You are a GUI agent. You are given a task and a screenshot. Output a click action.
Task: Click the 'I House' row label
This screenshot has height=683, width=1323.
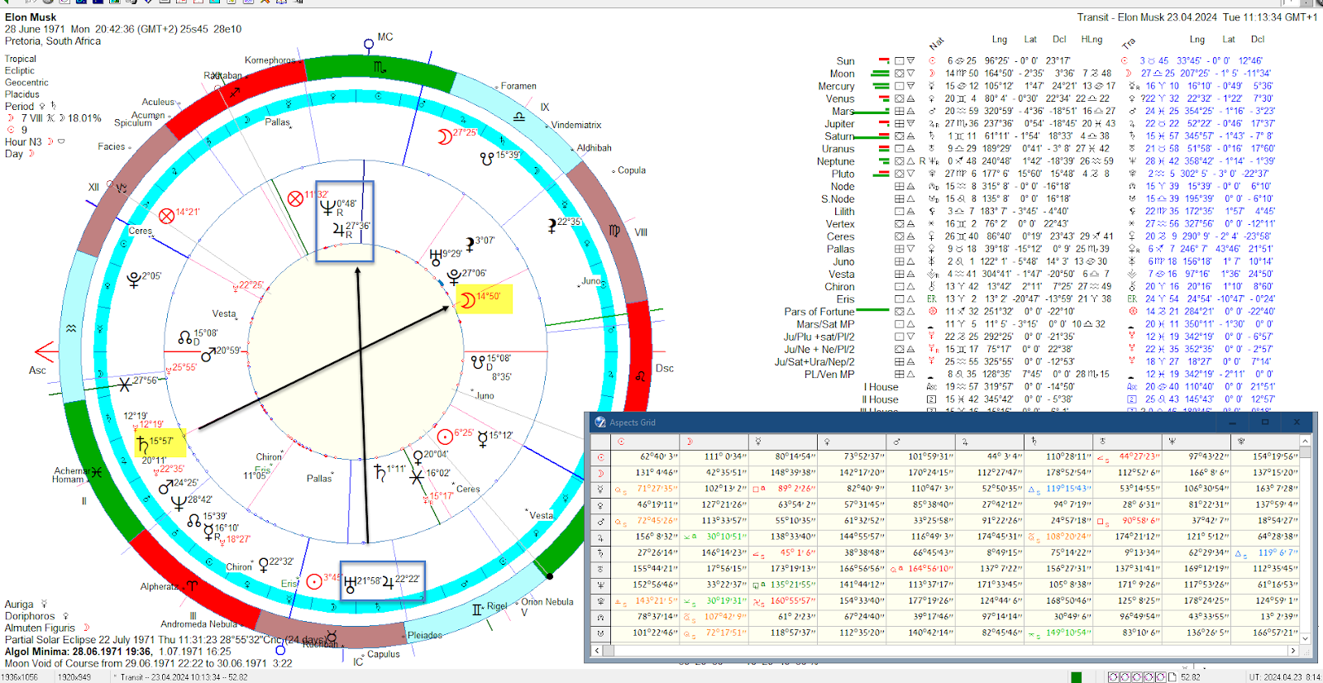tap(881, 387)
